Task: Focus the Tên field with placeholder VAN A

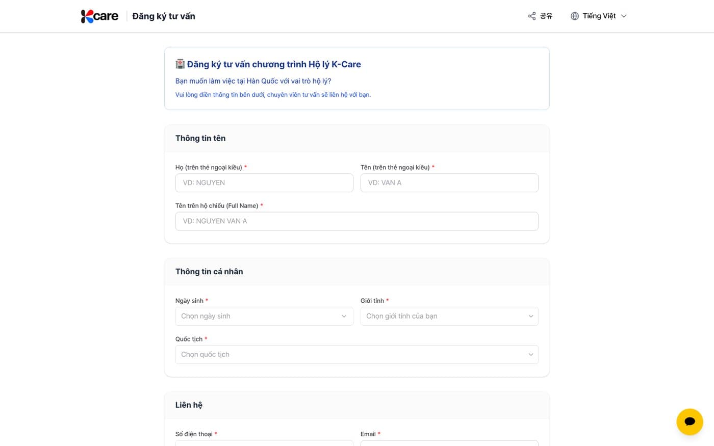Action: (449, 183)
